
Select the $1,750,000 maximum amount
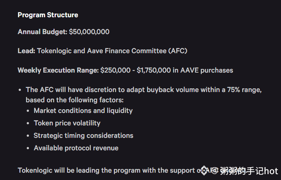[x=154, y=70]
